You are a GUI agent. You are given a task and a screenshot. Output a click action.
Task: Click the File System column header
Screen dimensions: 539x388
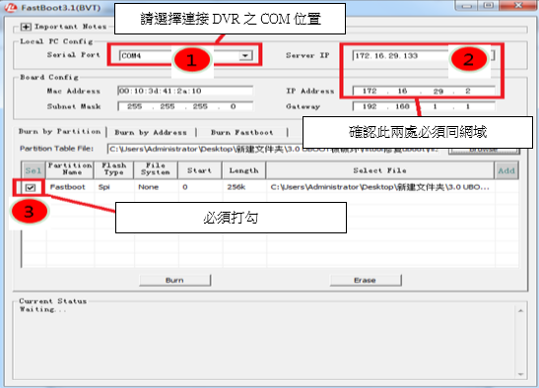click(156, 170)
